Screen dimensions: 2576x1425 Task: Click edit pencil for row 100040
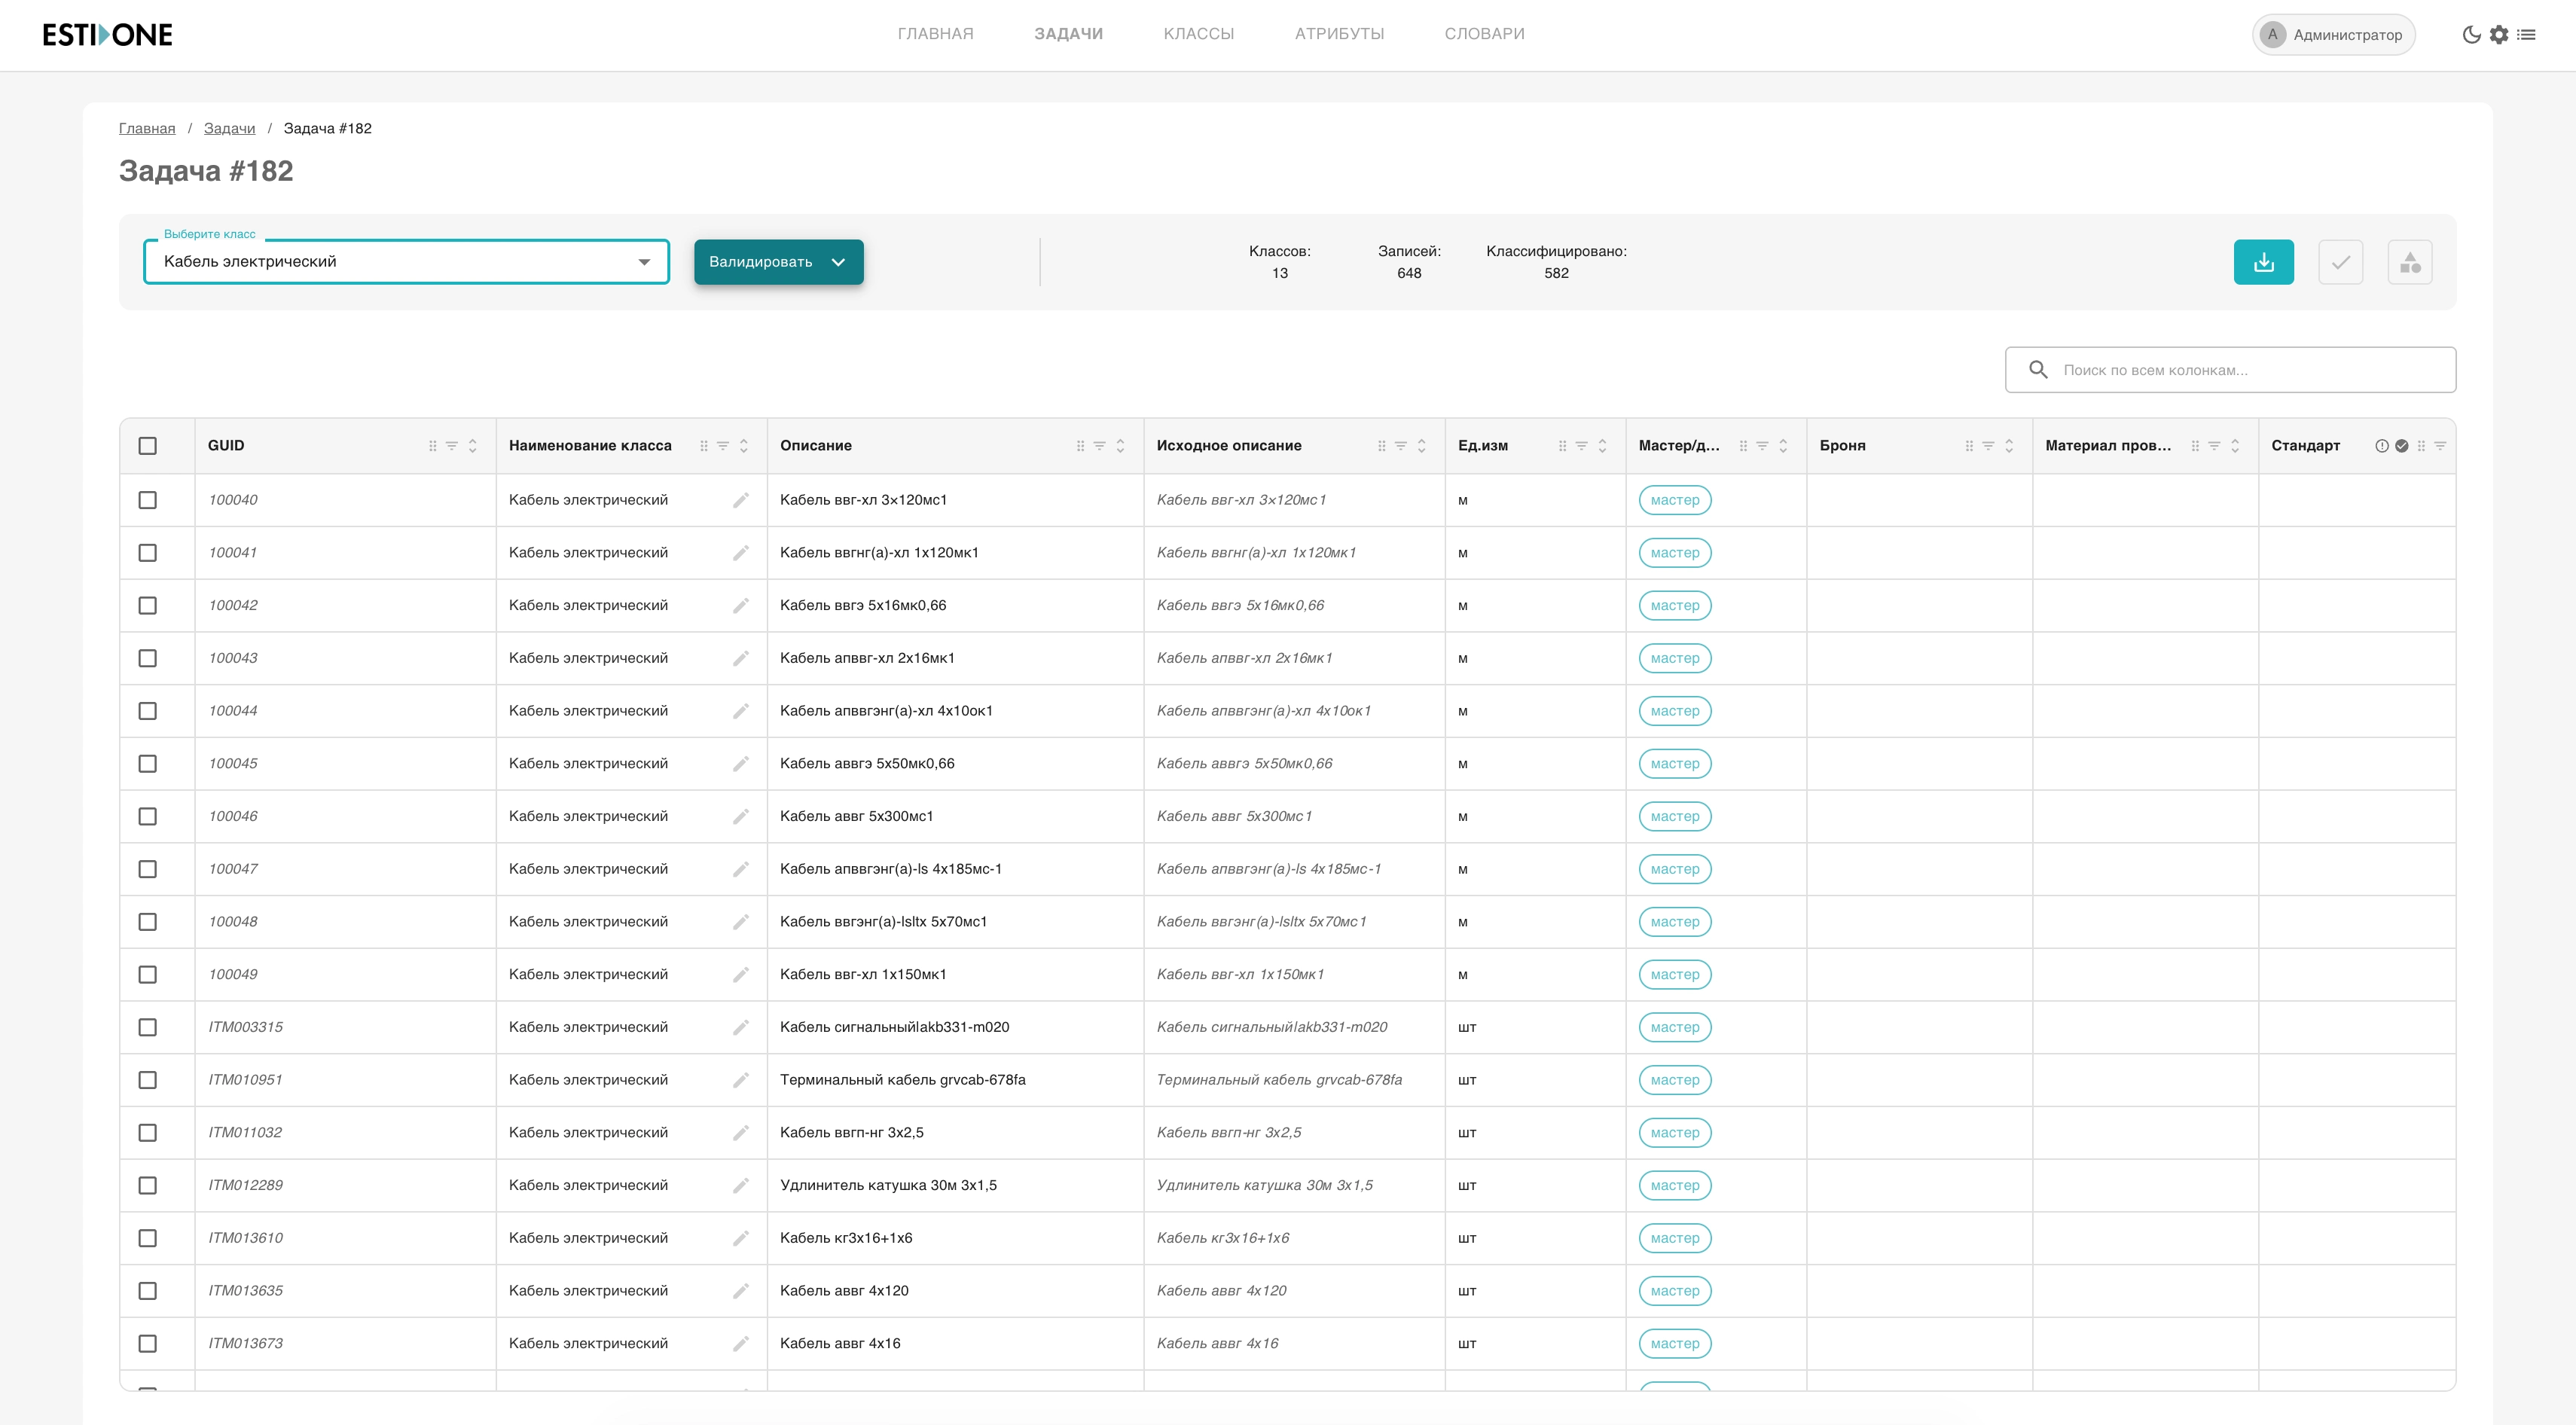click(x=740, y=500)
